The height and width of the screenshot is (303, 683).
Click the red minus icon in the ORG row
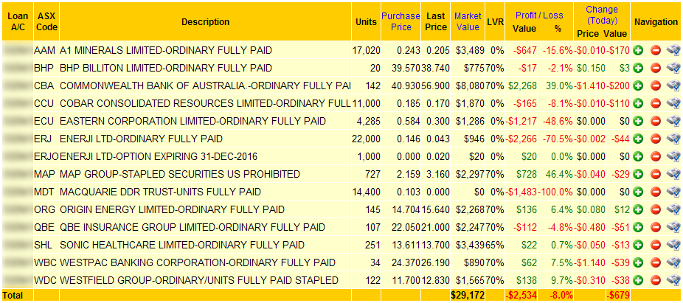pos(656,210)
